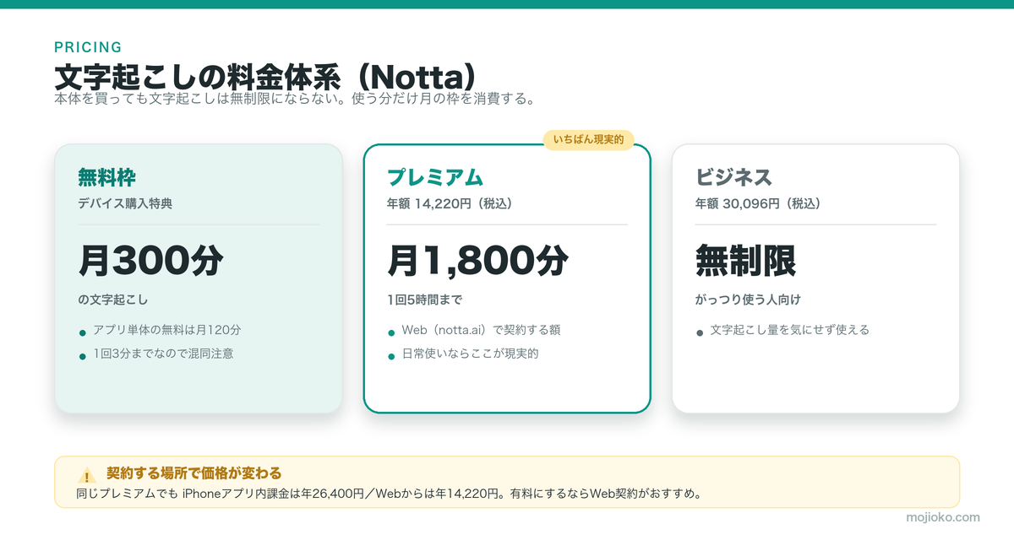The height and width of the screenshot is (540, 1014).
Task: Click the '月1,800分' value
Action: point(477,261)
